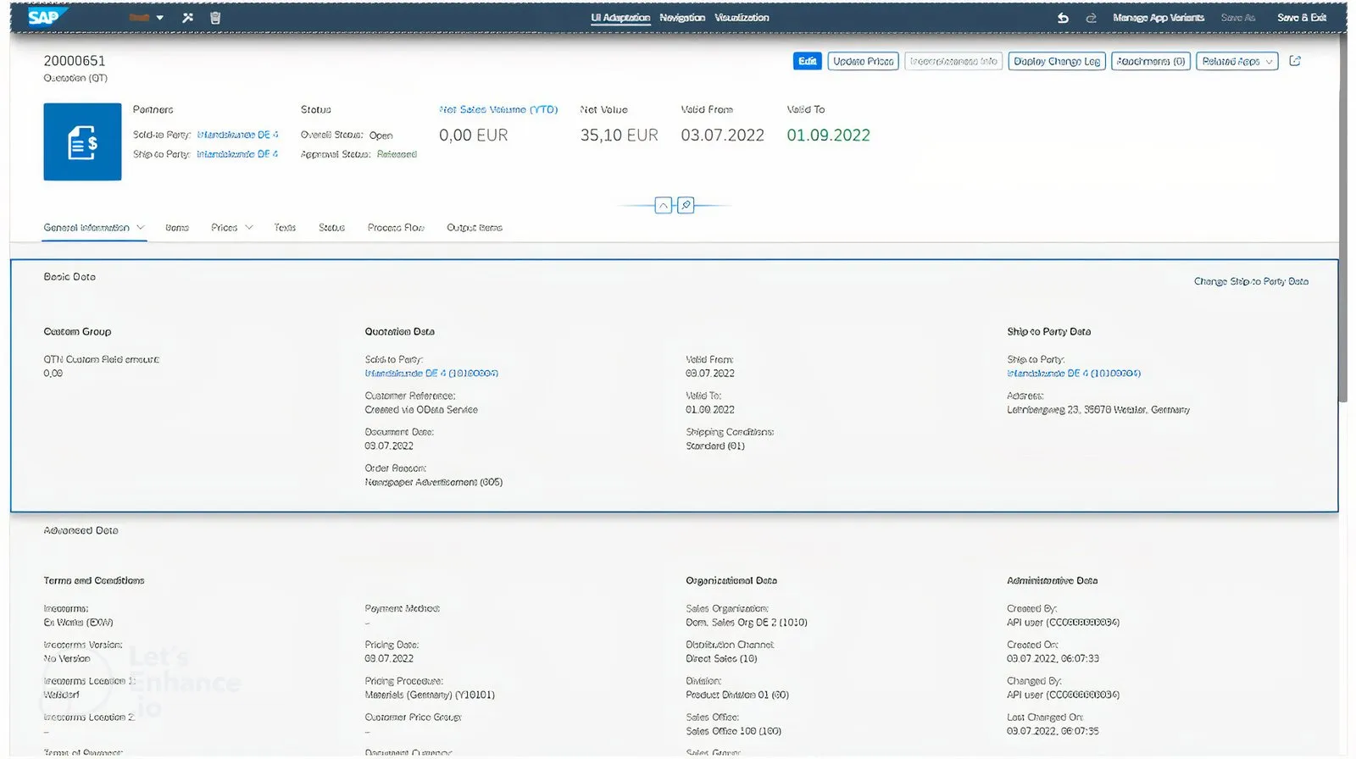Select General Information tab
The image size is (1356, 759).
pyautogui.click(x=86, y=227)
